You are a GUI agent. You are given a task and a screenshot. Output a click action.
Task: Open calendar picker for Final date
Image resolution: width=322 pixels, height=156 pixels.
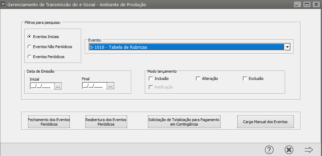(x=110, y=86)
